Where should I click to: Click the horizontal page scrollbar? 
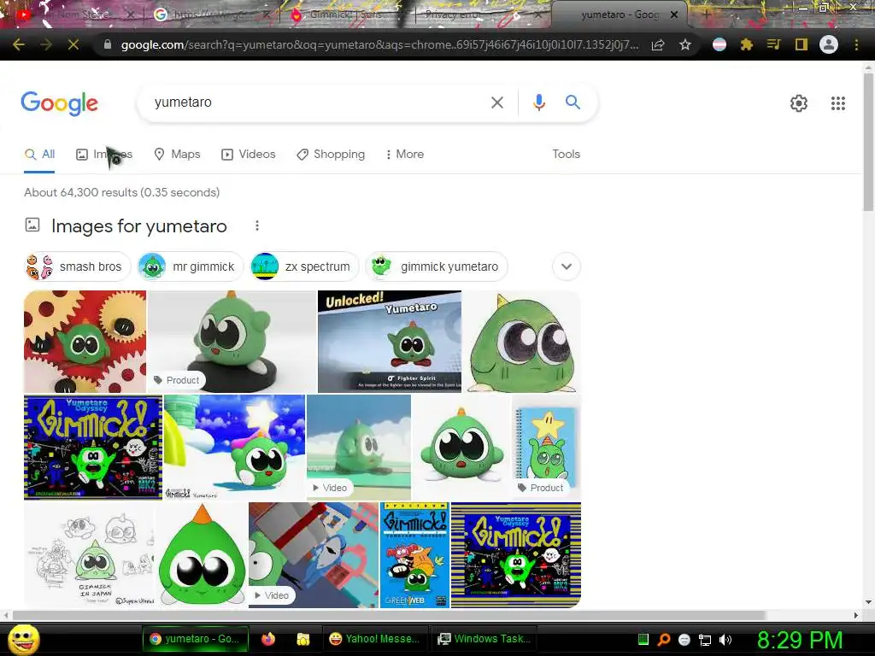point(389,615)
